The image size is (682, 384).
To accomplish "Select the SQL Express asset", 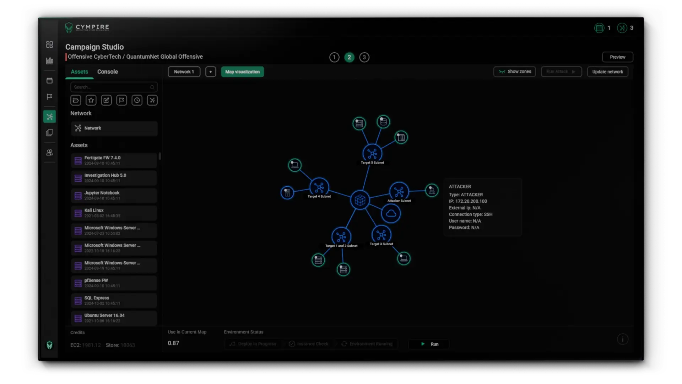I will point(114,300).
